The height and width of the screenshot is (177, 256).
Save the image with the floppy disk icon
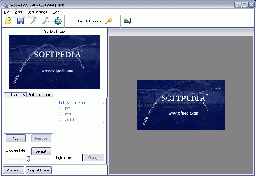pyautogui.click(x=20, y=21)
